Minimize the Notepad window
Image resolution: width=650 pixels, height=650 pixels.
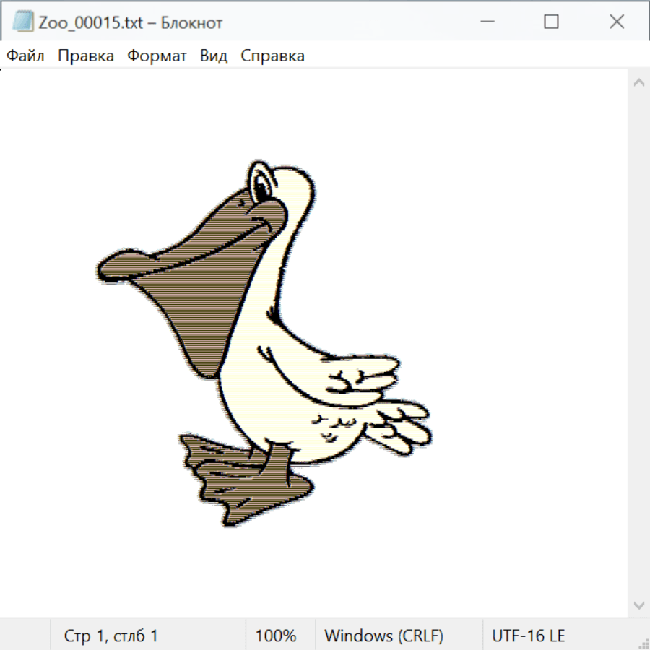tap(485, 22)
